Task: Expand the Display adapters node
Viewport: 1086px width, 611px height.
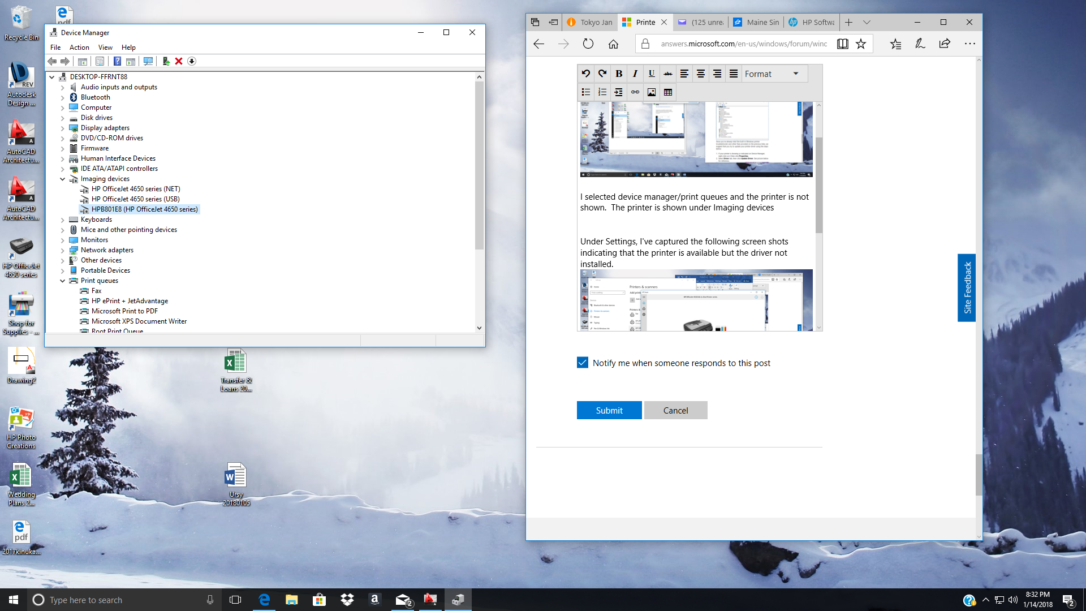Action: (63, 128)
